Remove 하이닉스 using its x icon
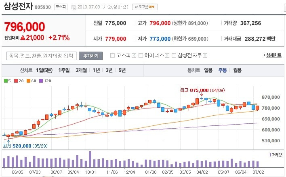286x177 pixels. [x=167, y=55]
